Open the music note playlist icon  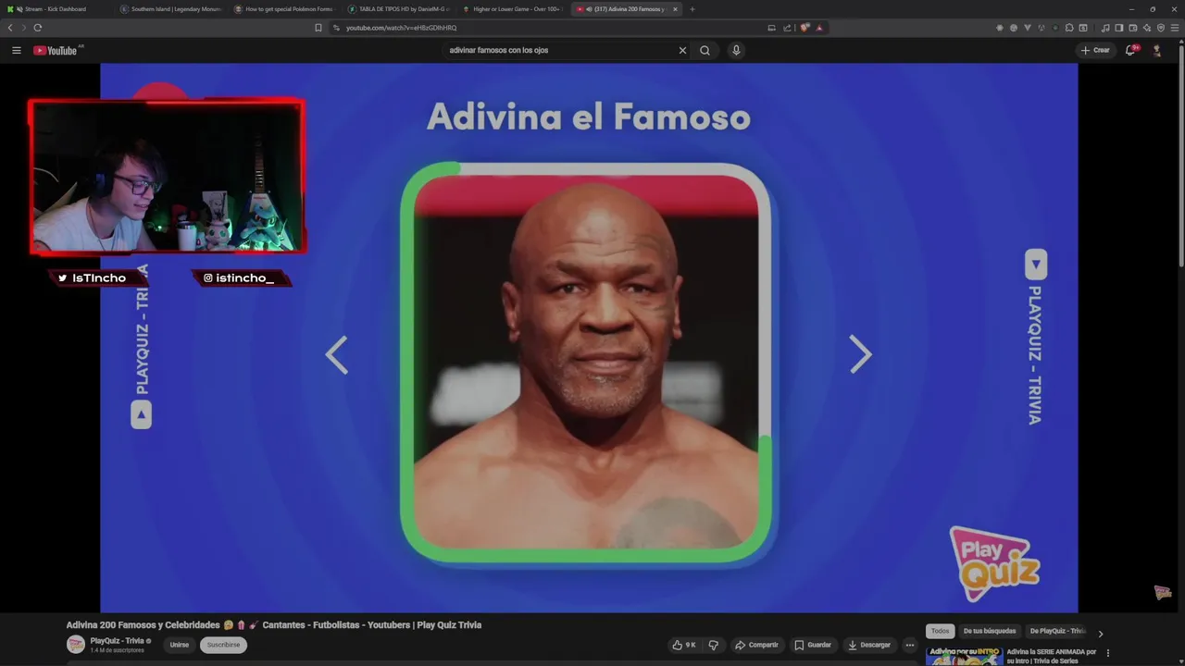(x=1105, y=28)
